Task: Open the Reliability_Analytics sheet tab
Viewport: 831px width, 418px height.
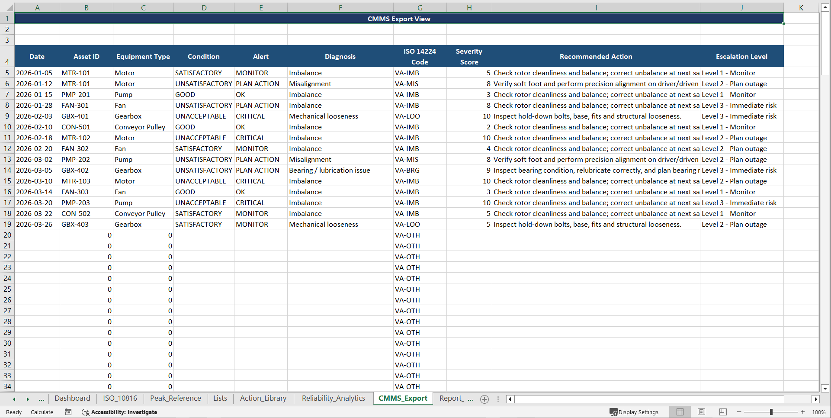Action: coord(333,399)
